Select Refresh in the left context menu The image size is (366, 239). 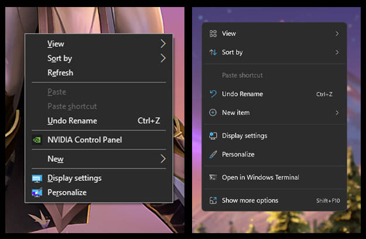tap(99, 73)
